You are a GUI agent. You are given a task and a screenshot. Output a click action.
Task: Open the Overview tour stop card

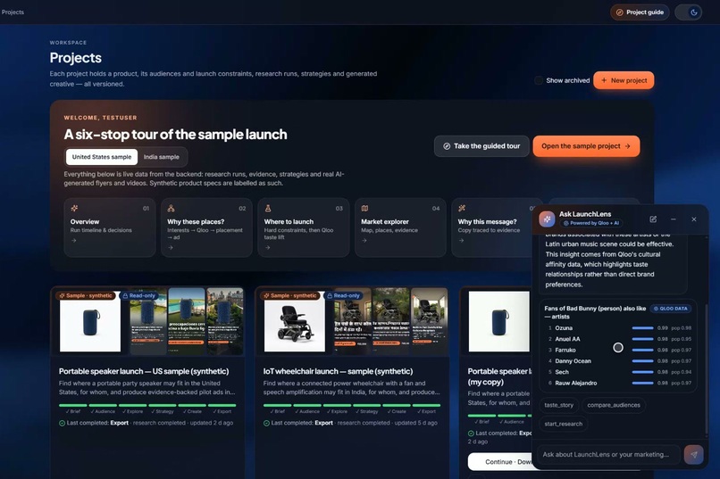[110, 227]
